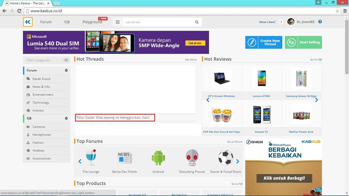Click Start Selling button
This screenshot has height=196, width=349.
point(303,42)
